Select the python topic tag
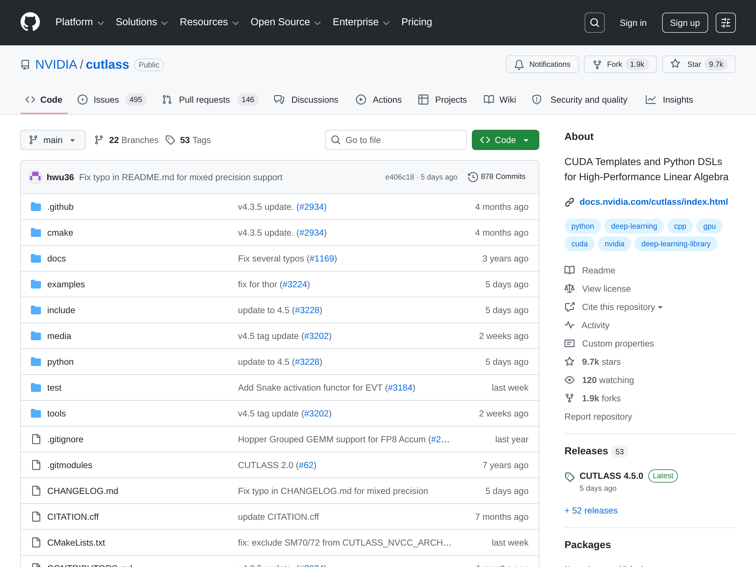This screenshot has height=567, width=756. click(582, 226)
